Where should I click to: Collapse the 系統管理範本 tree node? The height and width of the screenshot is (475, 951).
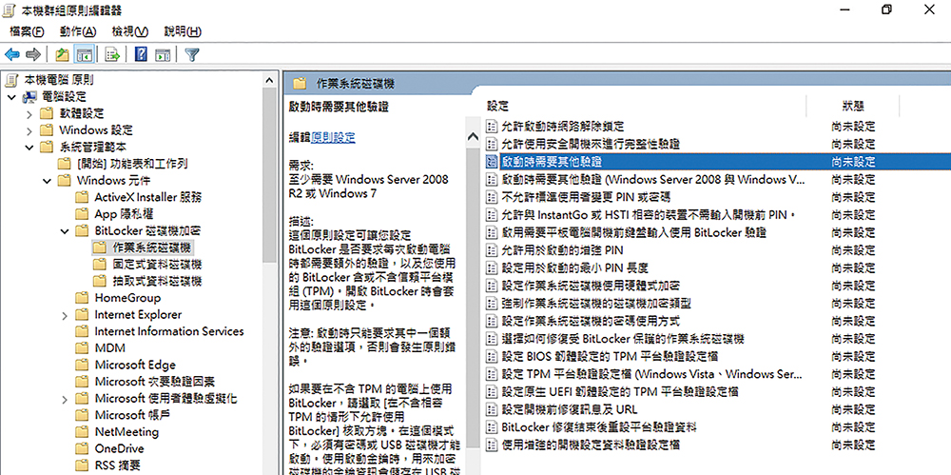pos(29,147)
